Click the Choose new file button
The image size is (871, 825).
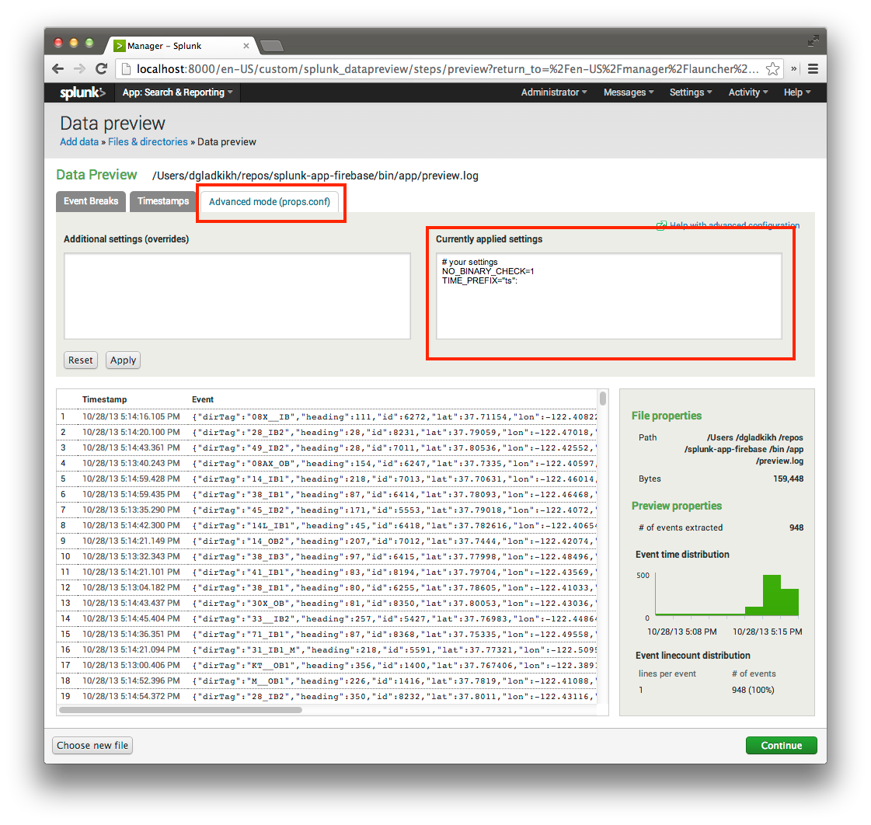92,746
